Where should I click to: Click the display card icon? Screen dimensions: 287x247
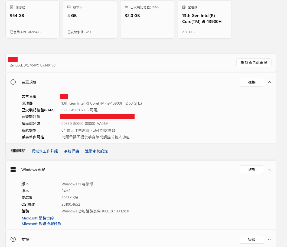click(x=69, y=7)
